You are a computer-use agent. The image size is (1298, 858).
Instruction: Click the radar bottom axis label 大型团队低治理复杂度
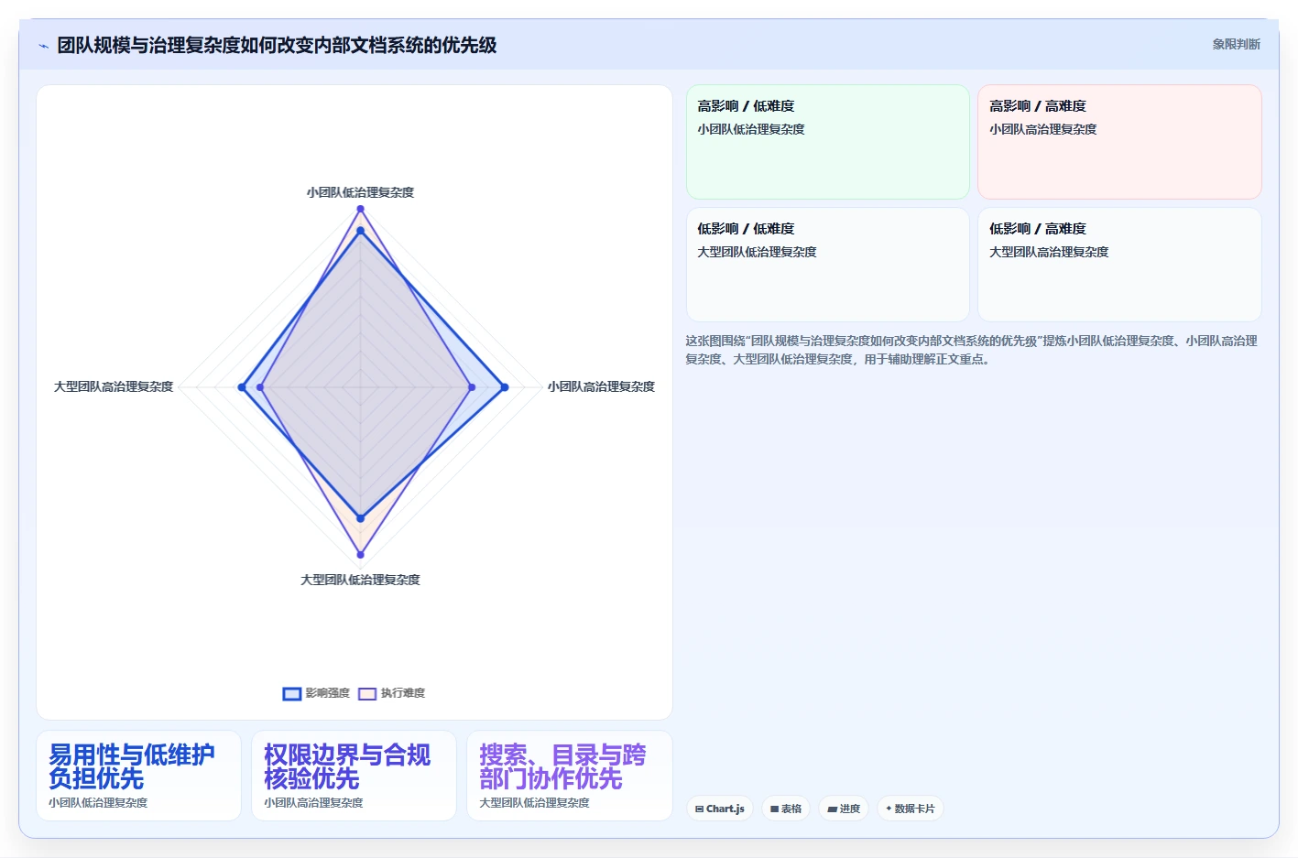click(360, 580)
